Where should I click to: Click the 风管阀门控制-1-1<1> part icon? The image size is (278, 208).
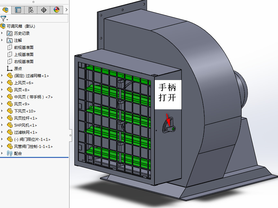10,147
